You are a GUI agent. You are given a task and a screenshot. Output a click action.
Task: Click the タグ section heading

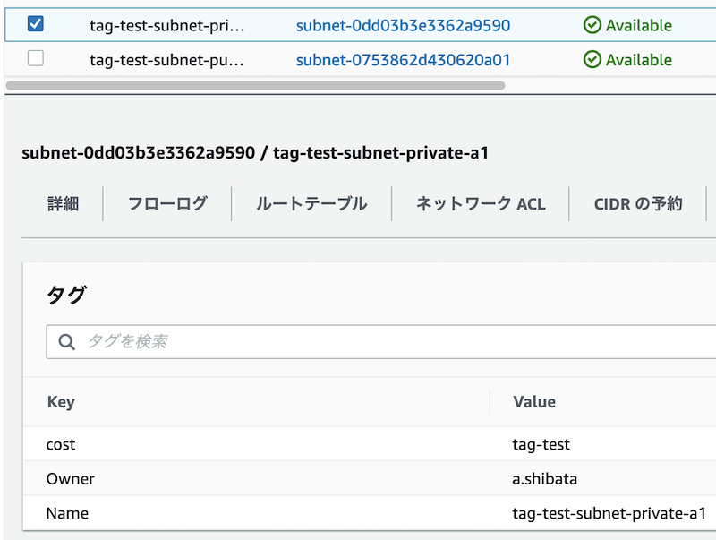click(x=66, y=295)
